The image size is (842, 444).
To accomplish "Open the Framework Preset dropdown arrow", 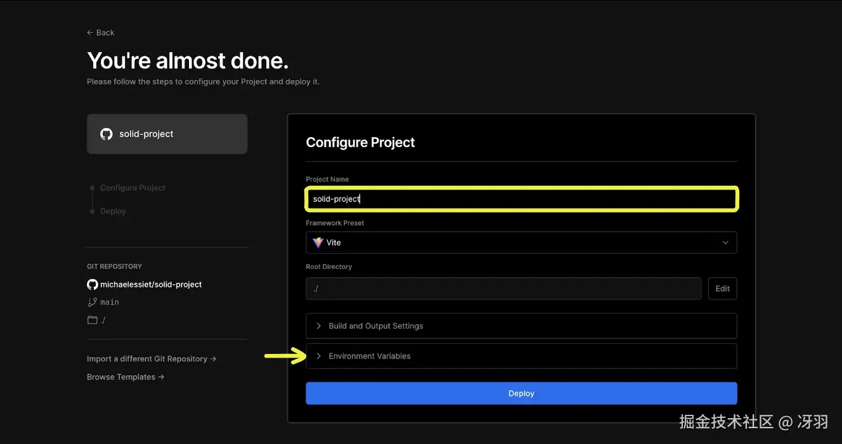I will (x=725, y=242).
